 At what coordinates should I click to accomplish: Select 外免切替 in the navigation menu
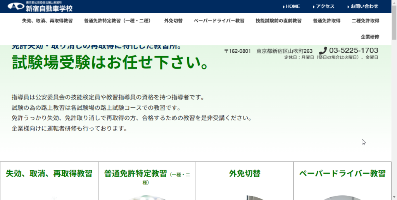[x=173, y=21]
